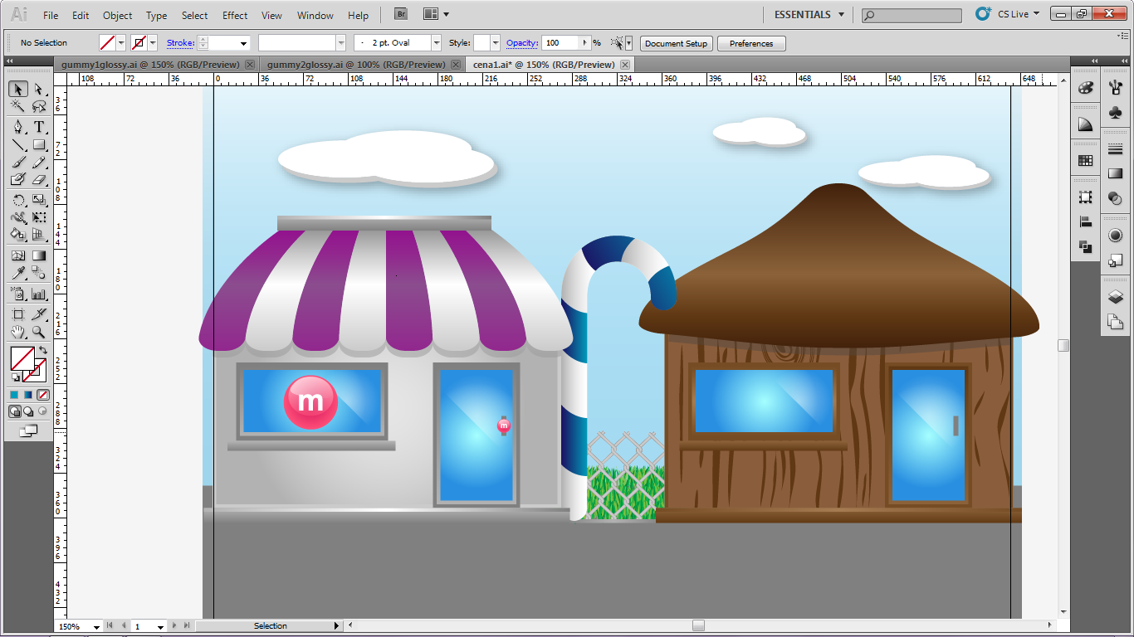Viewport: 1134px width, 637px height.
Task: Swap fill and stroke colors
Action: [x=43, y=350]
